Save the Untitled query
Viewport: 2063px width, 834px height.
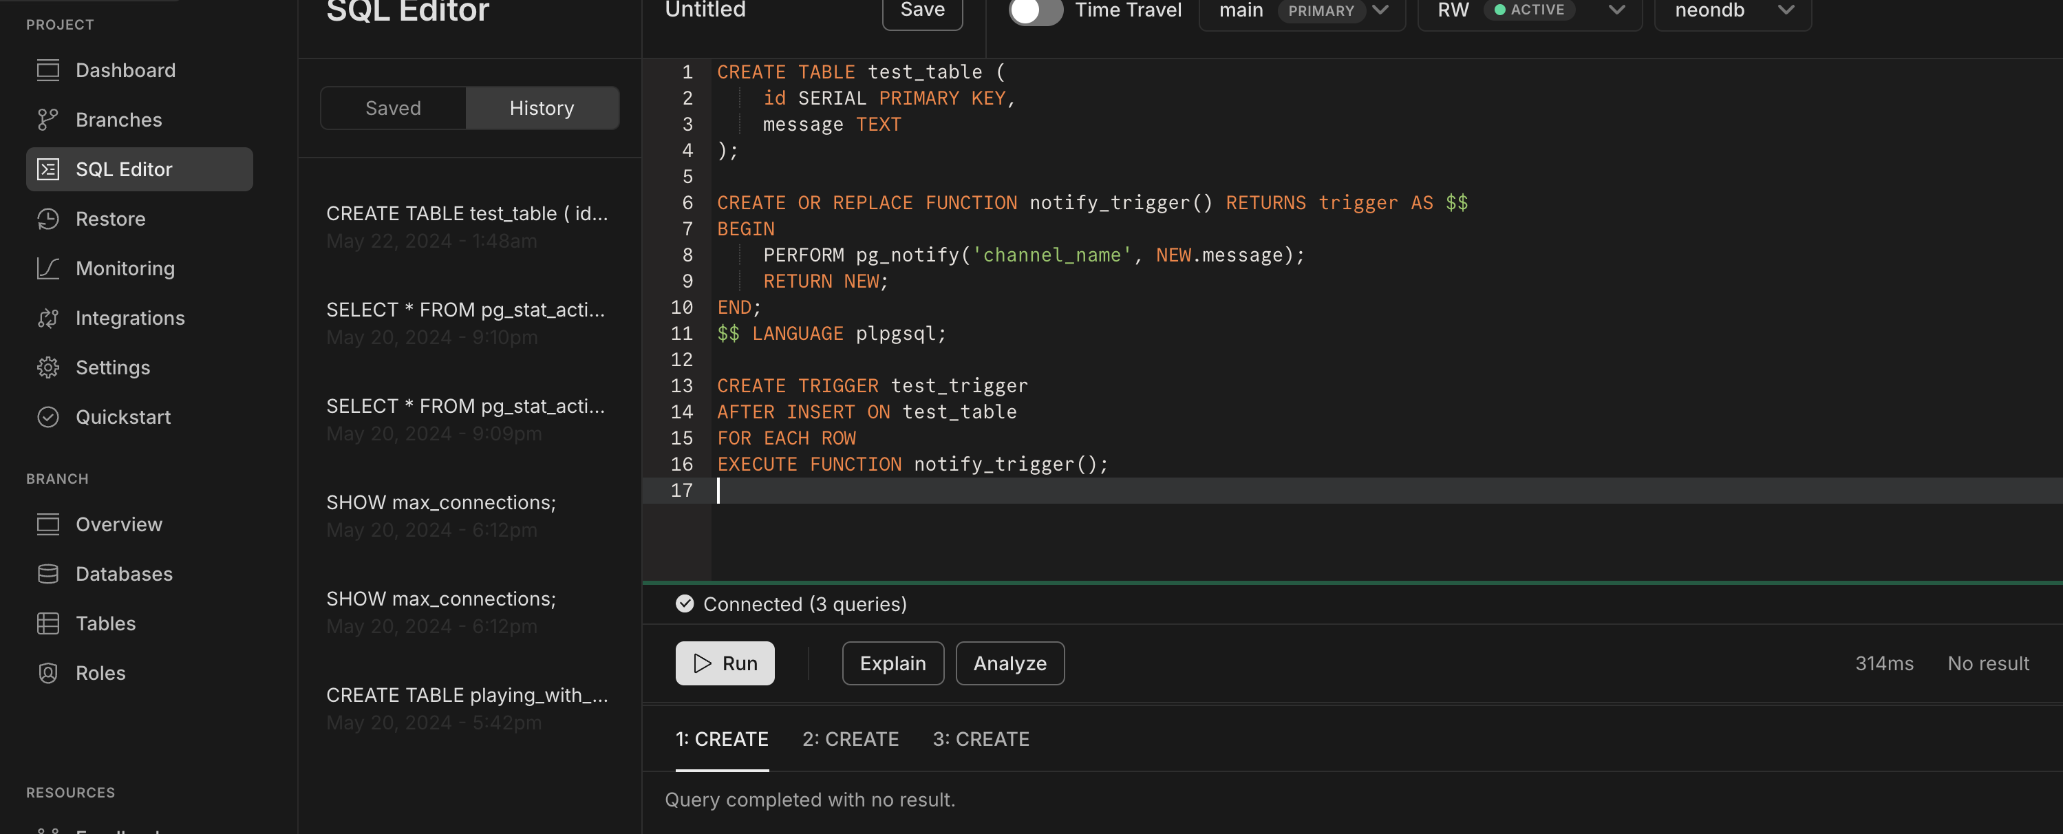click(x=923, y=11)
